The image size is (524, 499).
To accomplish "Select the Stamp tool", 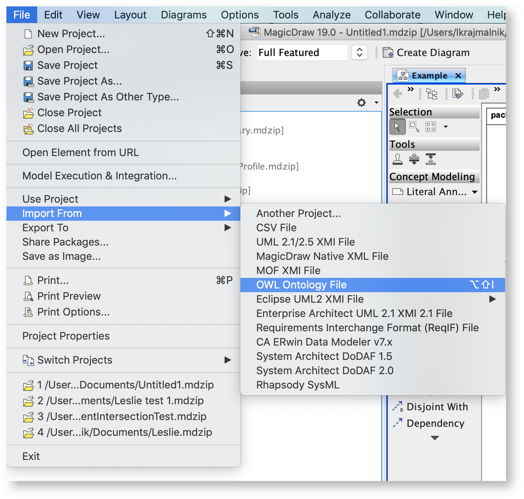I will click(398, 159).
